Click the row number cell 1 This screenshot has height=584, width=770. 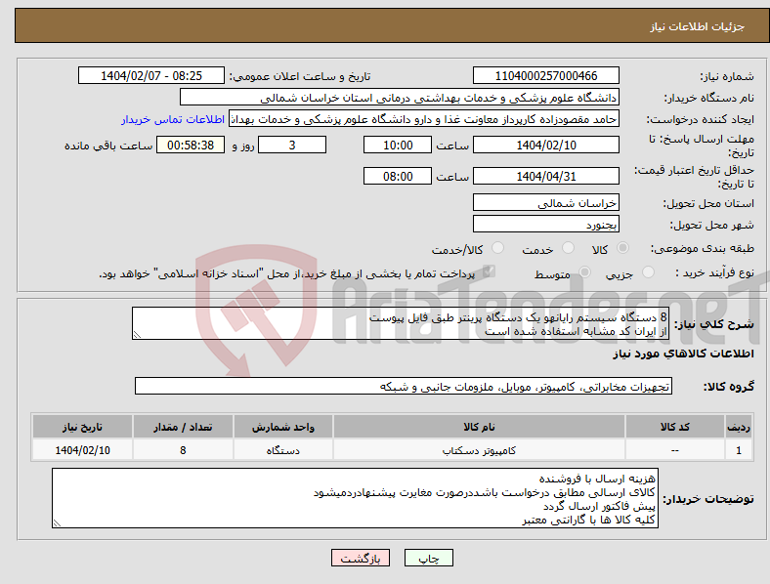coord(739,450)
